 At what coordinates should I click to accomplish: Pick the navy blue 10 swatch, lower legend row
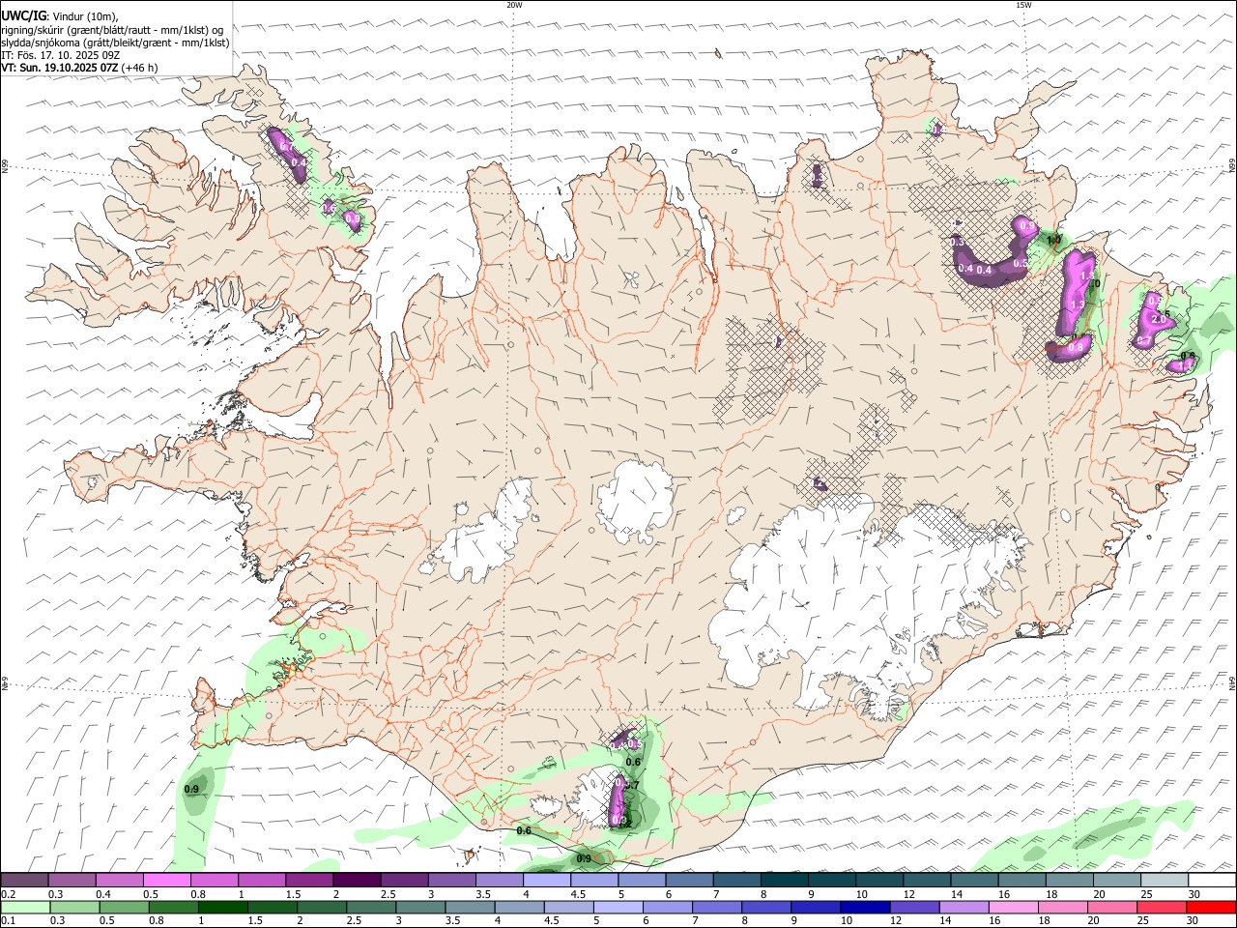tap(864, 907)
